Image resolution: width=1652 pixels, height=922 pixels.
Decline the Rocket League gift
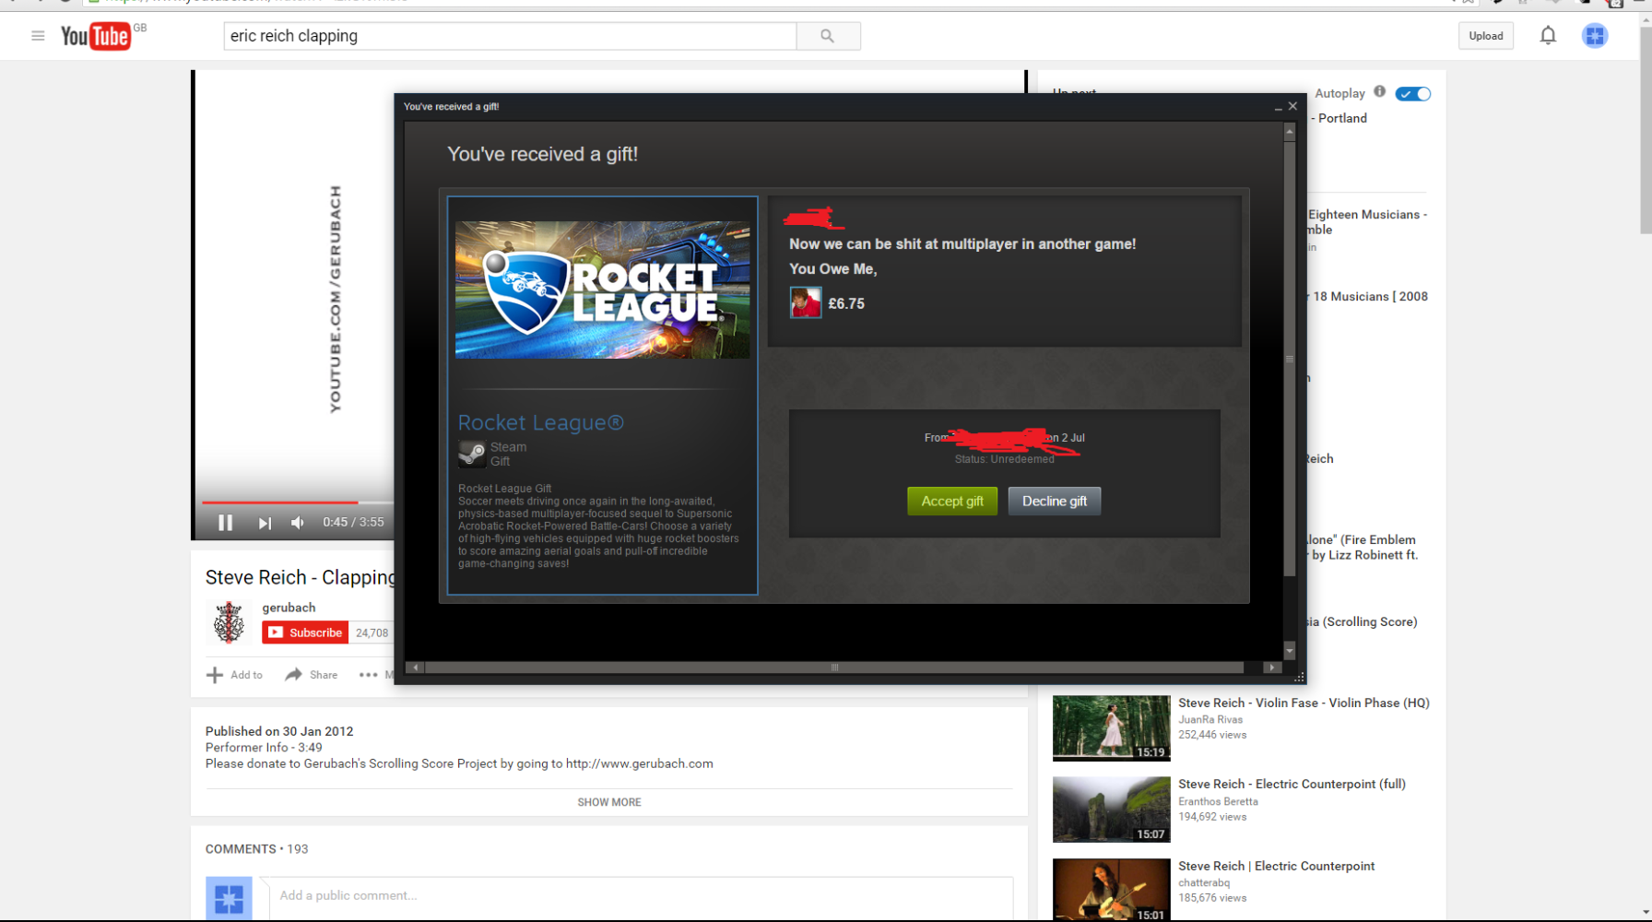tap(1055, 501)
